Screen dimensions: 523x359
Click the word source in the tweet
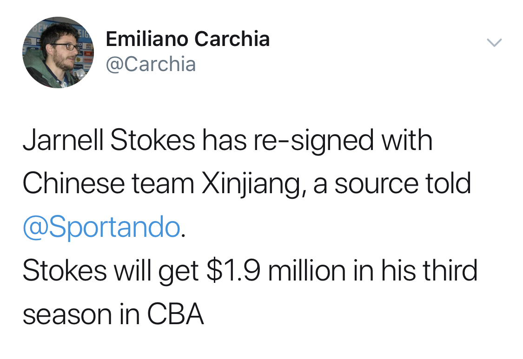coord(376,184)
